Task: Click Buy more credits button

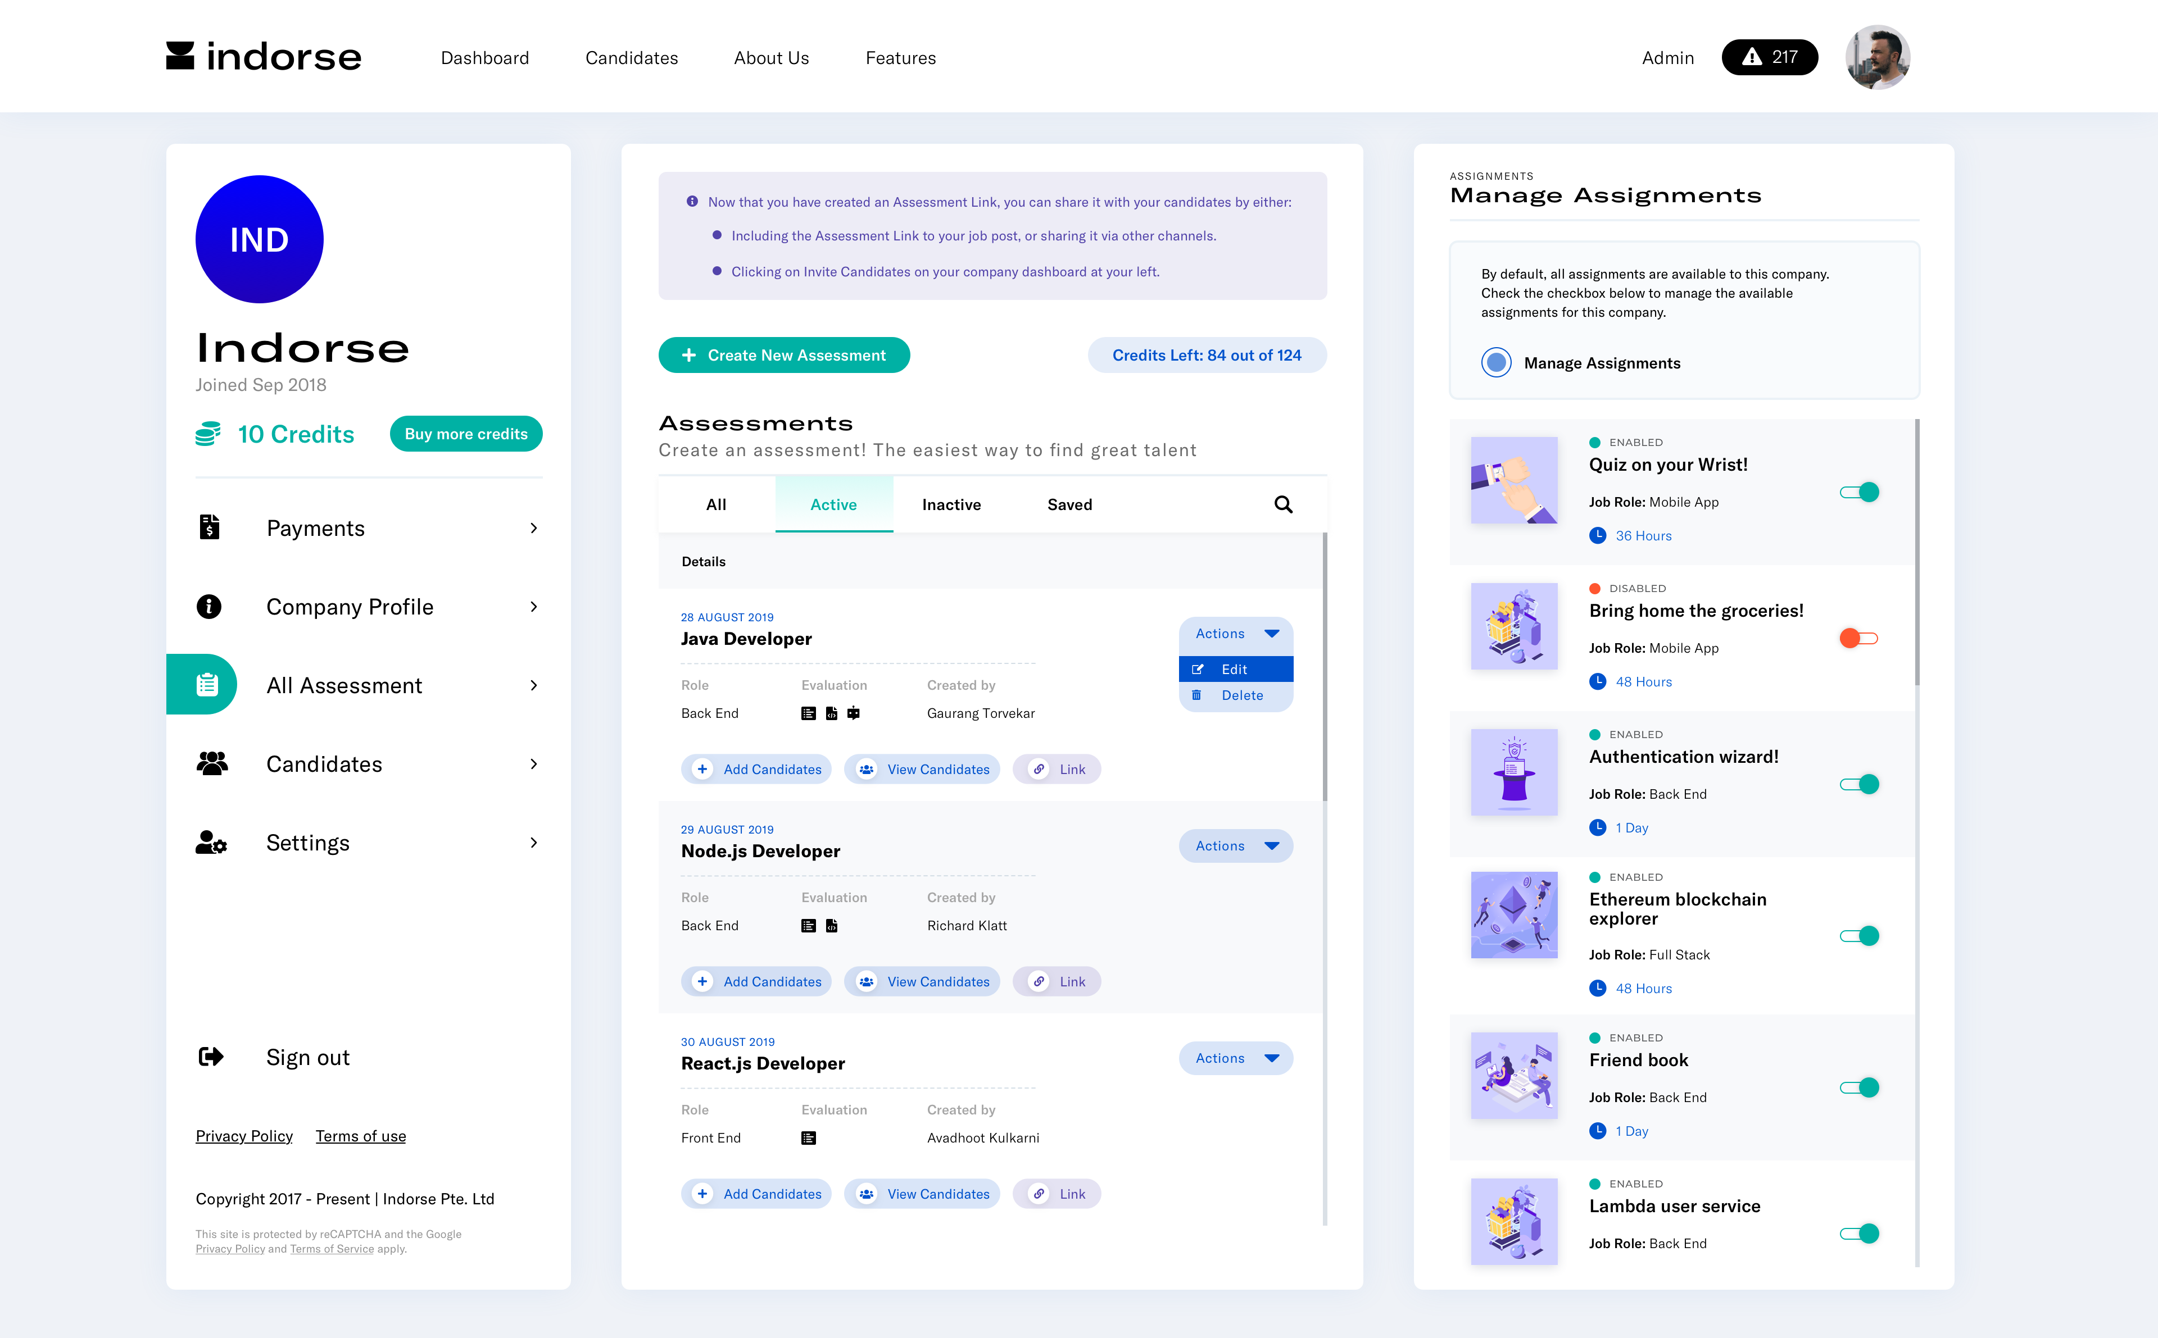Action: (465, 434)
